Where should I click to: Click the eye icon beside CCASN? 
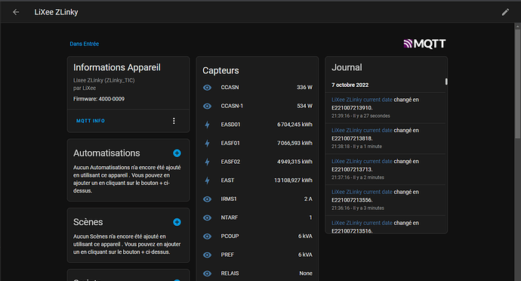208,88
